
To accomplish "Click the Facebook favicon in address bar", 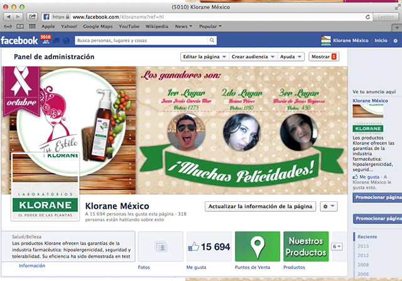I will (x=46, y=17).
